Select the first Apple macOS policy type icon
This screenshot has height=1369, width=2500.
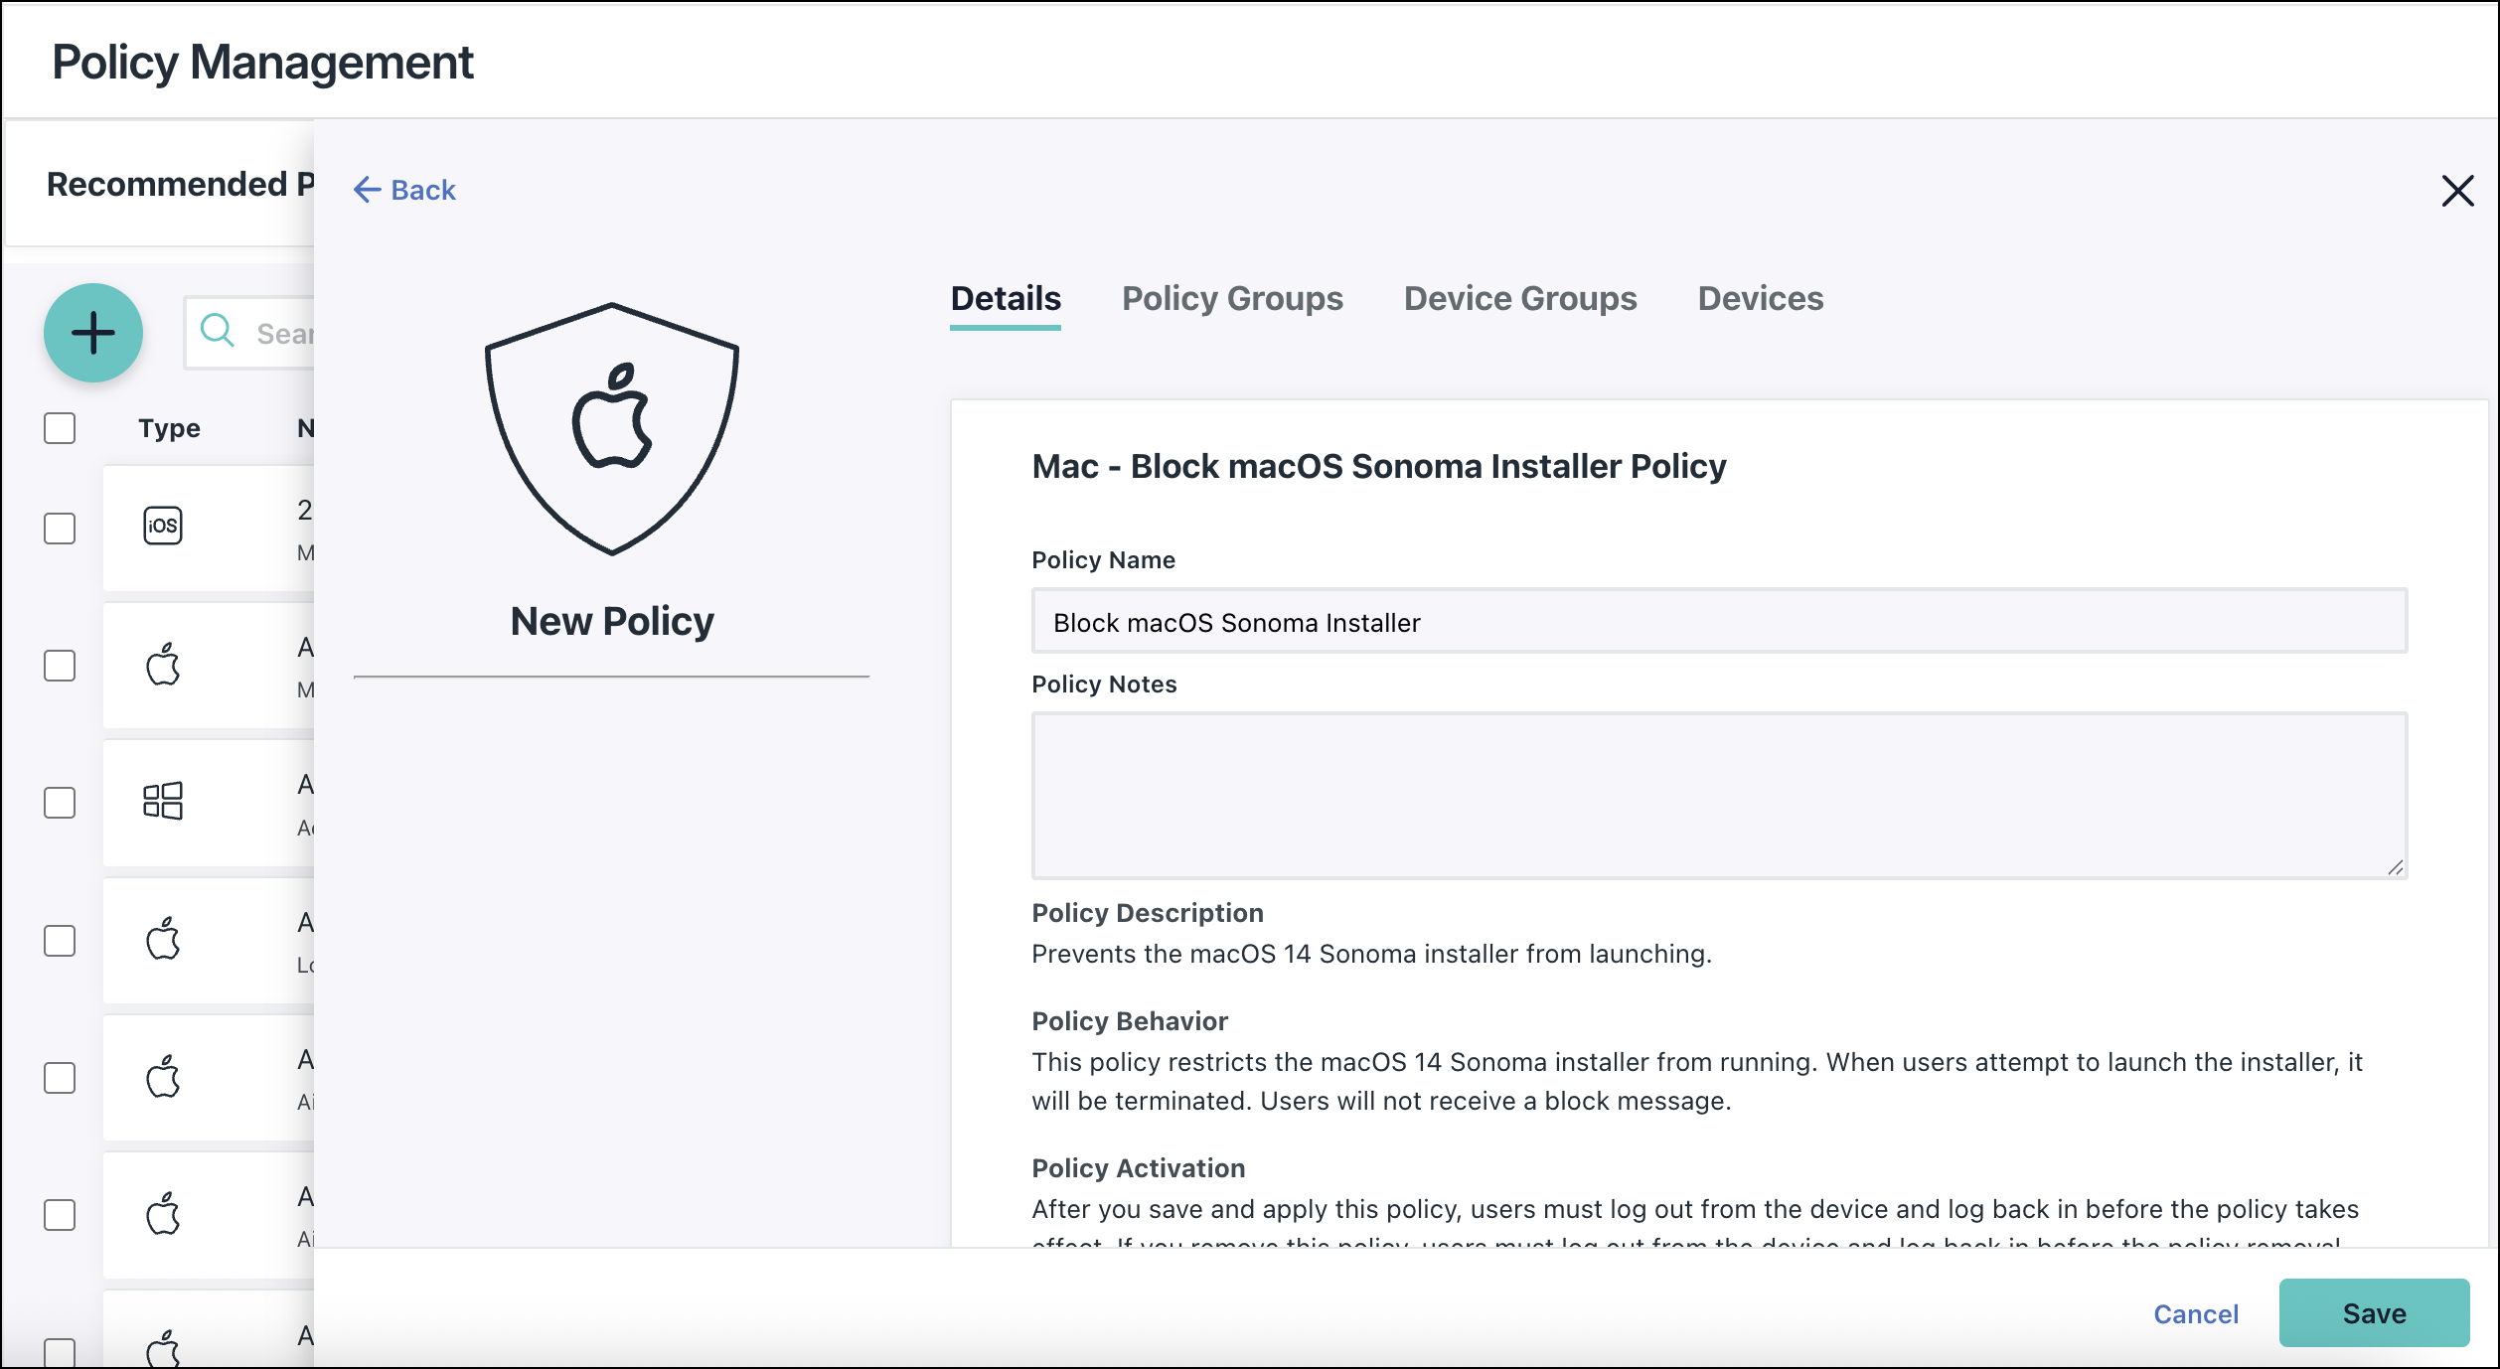pos(165,666)
